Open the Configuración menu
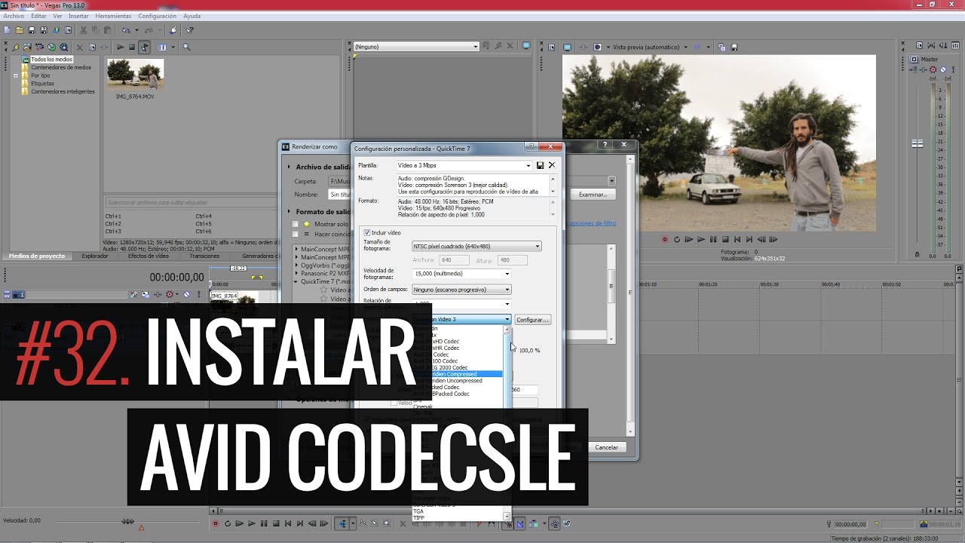Image resolution: width=965 pixels, height=543 pixels. click(158, 16)
